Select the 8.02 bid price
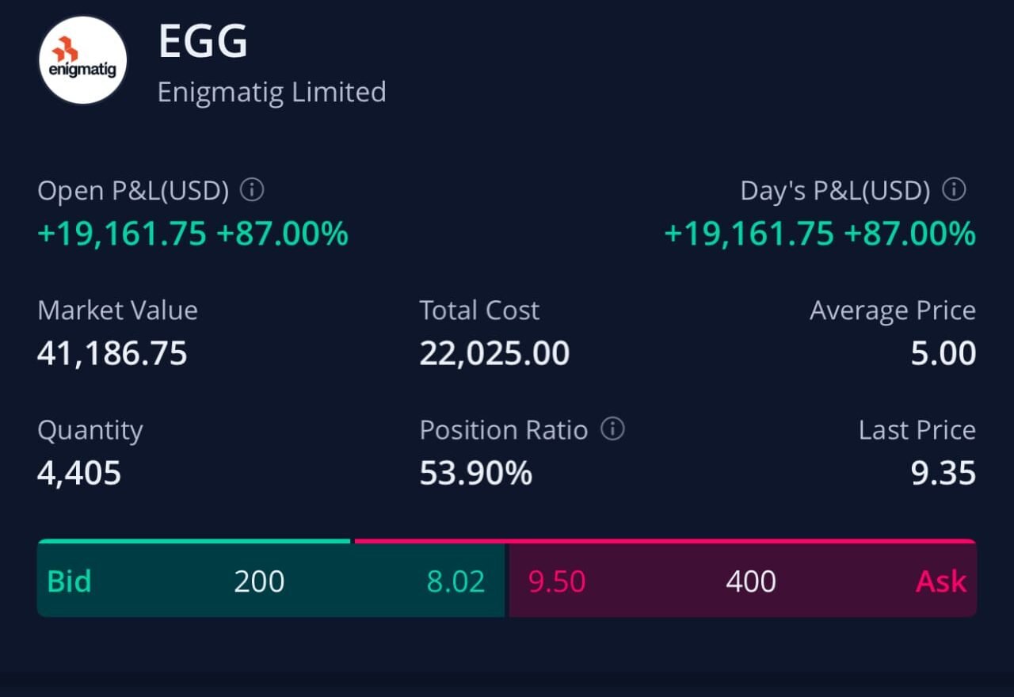Viewport: 1014px width, 697px height. tap(456, 581)
